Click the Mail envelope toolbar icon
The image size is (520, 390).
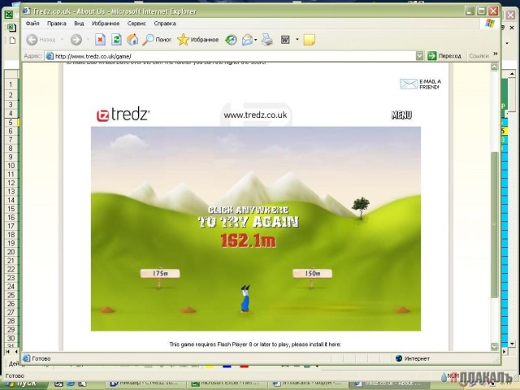click(x=247, y=40)
